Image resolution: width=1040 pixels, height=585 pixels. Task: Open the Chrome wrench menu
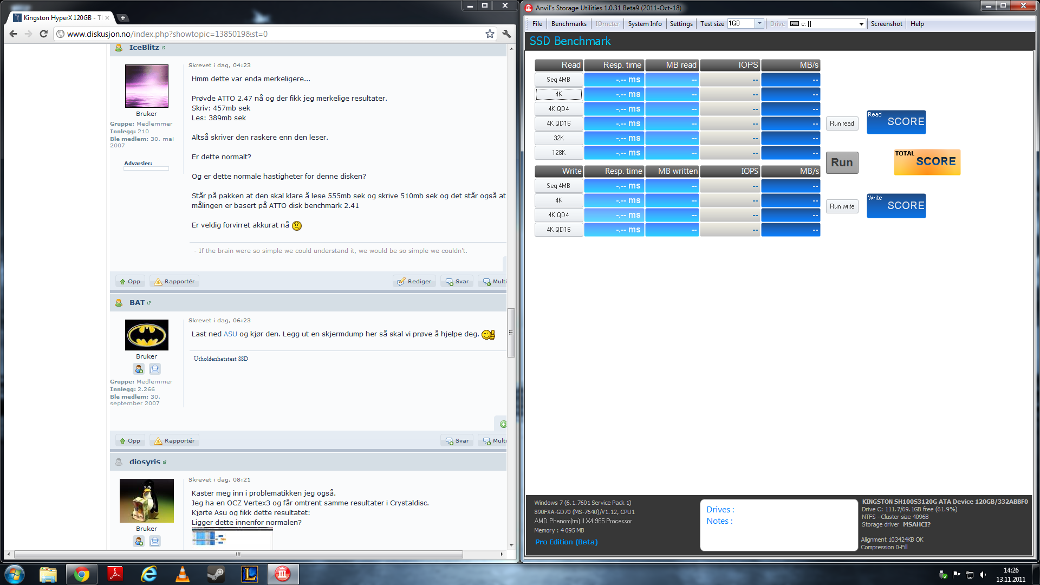tap(506, 34)
